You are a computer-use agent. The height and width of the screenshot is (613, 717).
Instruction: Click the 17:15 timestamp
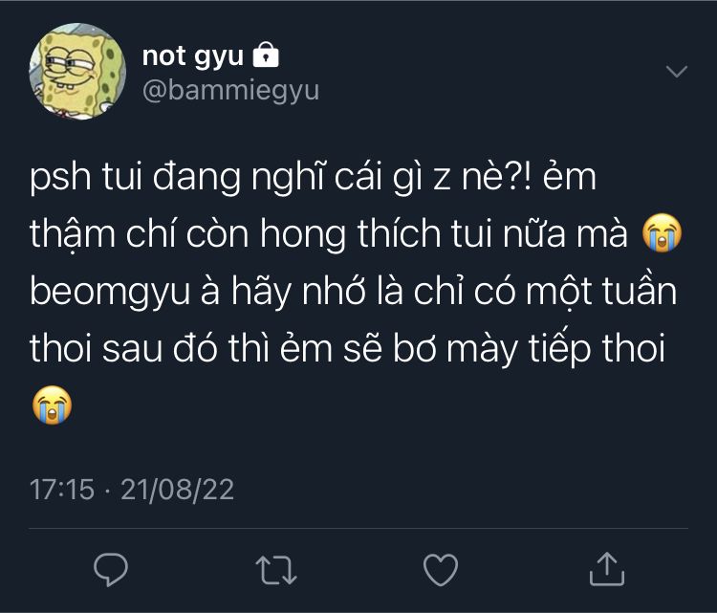click(62, 489)
